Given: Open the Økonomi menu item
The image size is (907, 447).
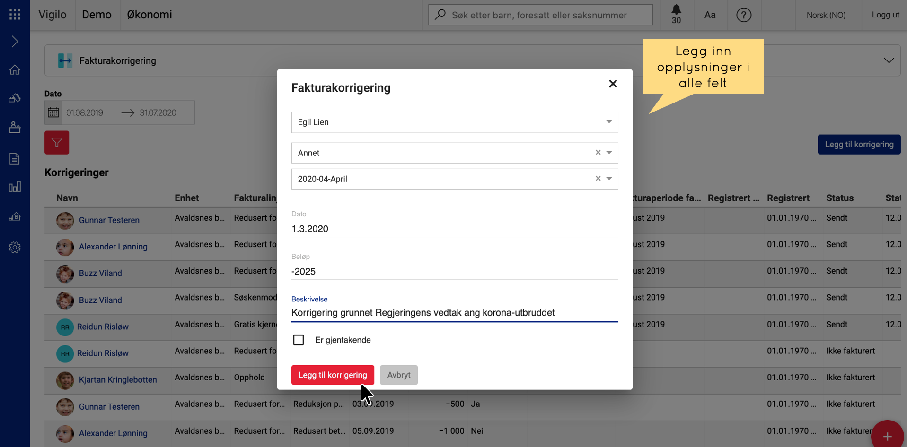Looking at the screenshot, I should click(x=150, y=15).
